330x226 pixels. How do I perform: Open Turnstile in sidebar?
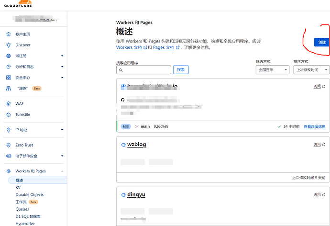23,114
